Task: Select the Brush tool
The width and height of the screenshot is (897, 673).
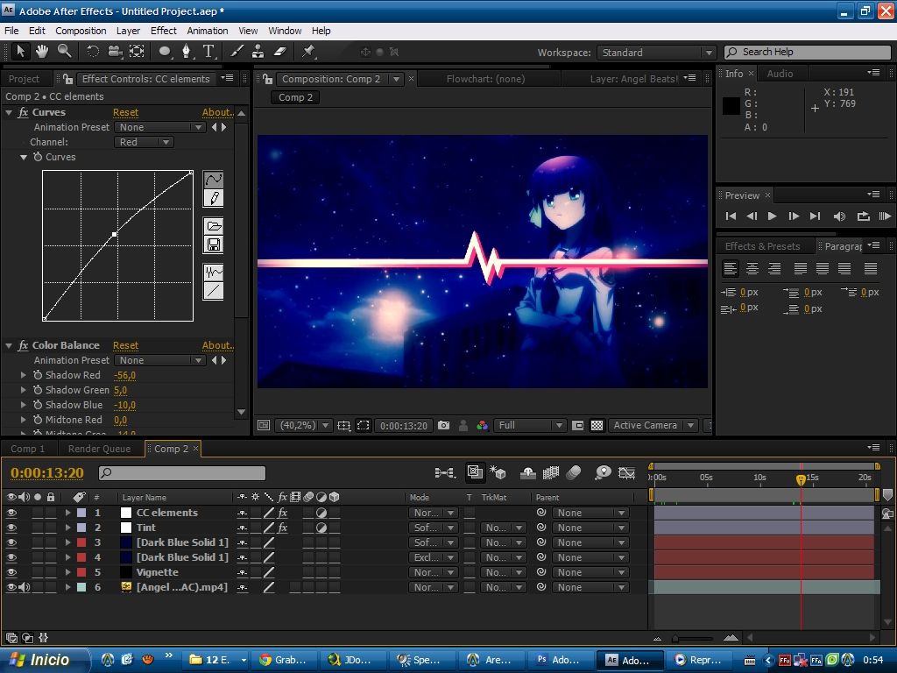Action: 237,52
